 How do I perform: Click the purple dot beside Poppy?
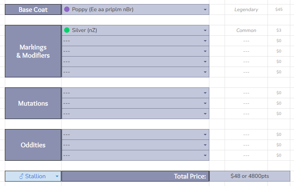[67, 9]
